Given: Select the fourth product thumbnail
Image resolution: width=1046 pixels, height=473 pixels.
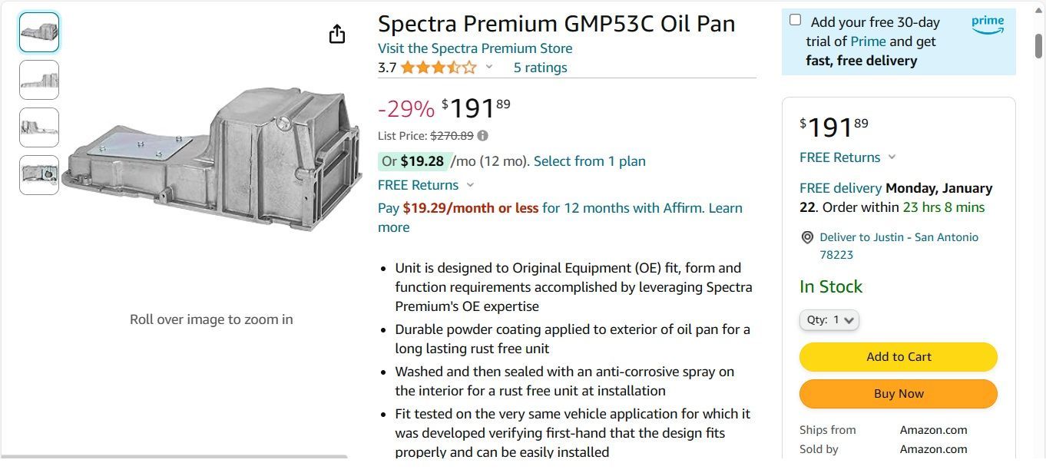Looking at the screenshot, I should pyautogui.click(x=39, y=175).
